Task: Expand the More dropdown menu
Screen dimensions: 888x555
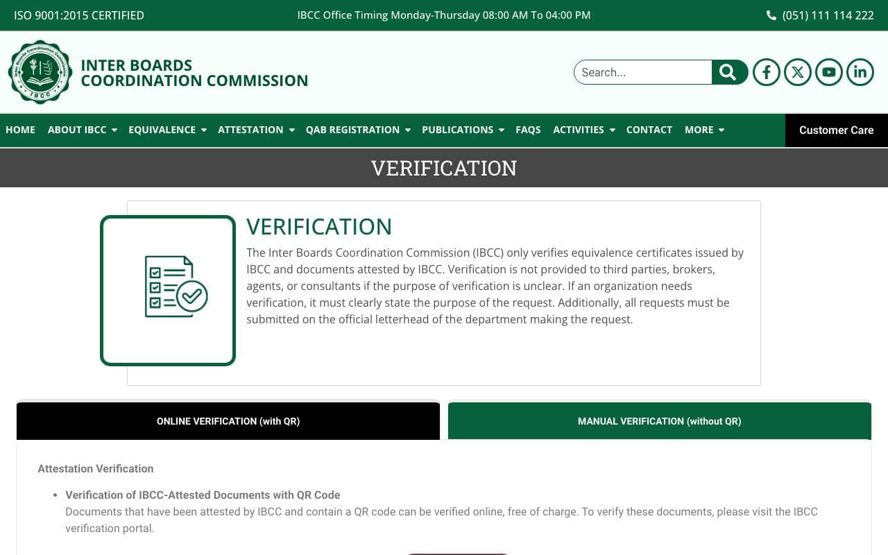Action: (704, 130)
